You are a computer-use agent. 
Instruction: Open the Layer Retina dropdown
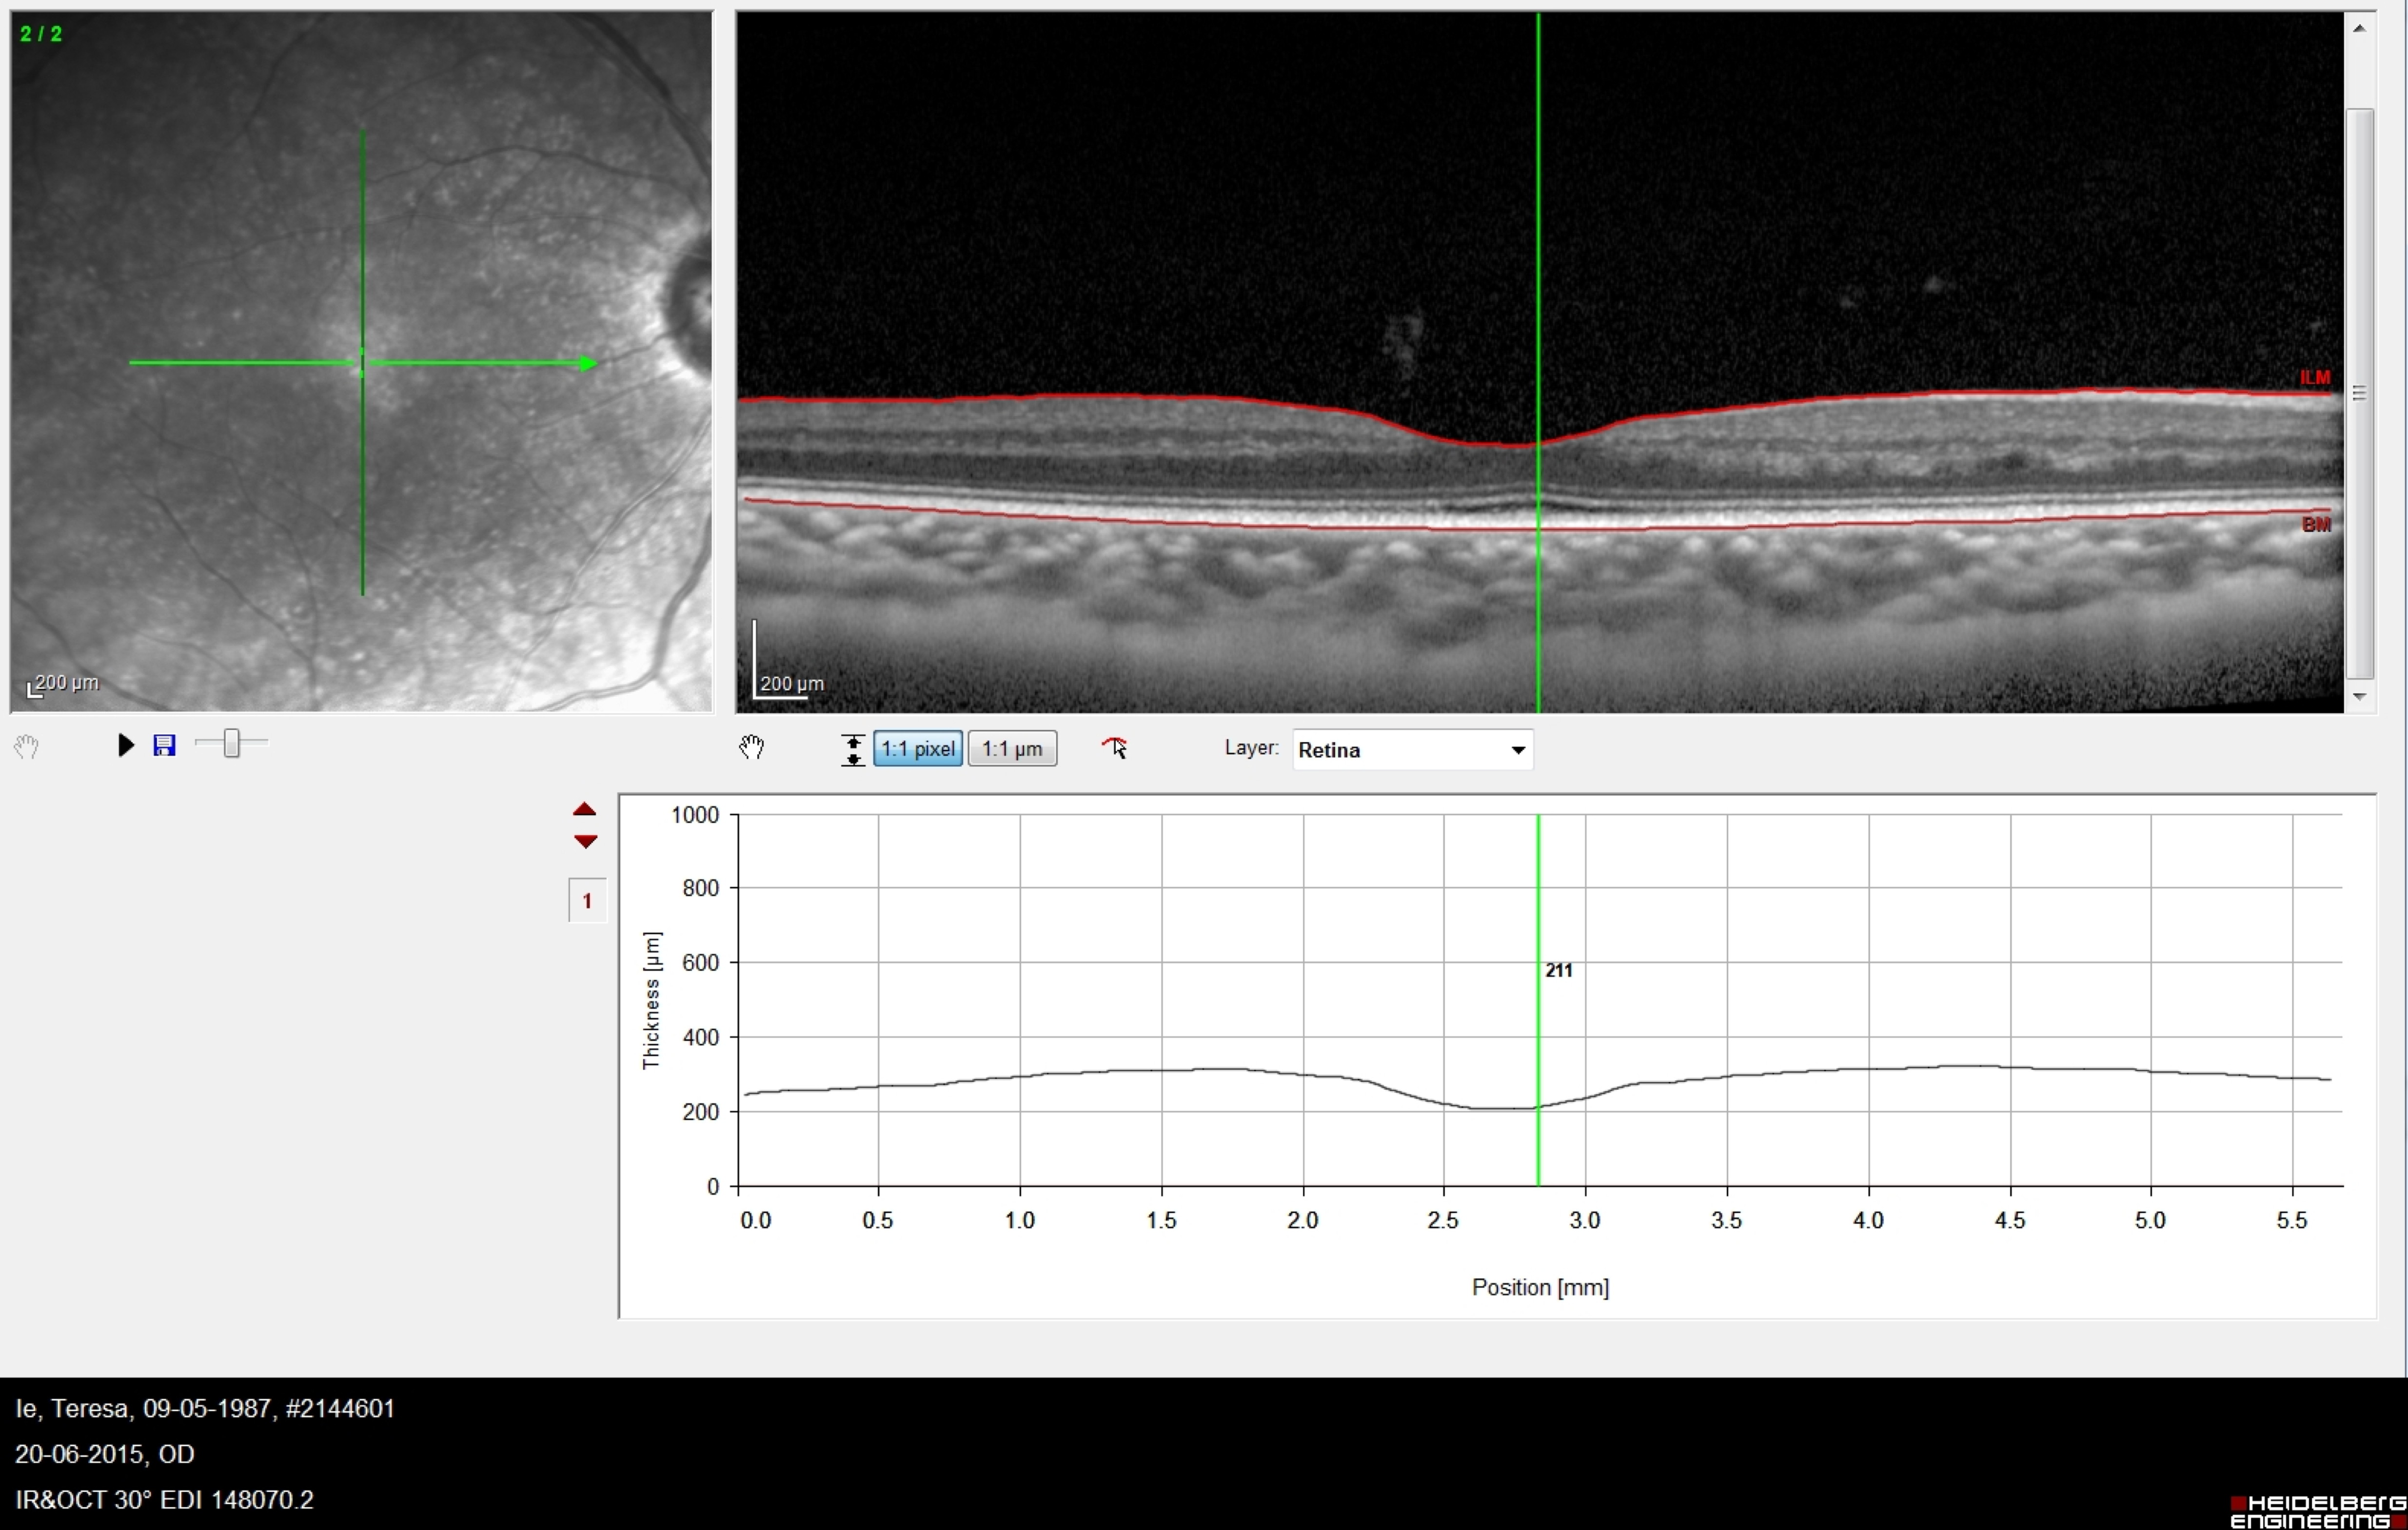1400,750
